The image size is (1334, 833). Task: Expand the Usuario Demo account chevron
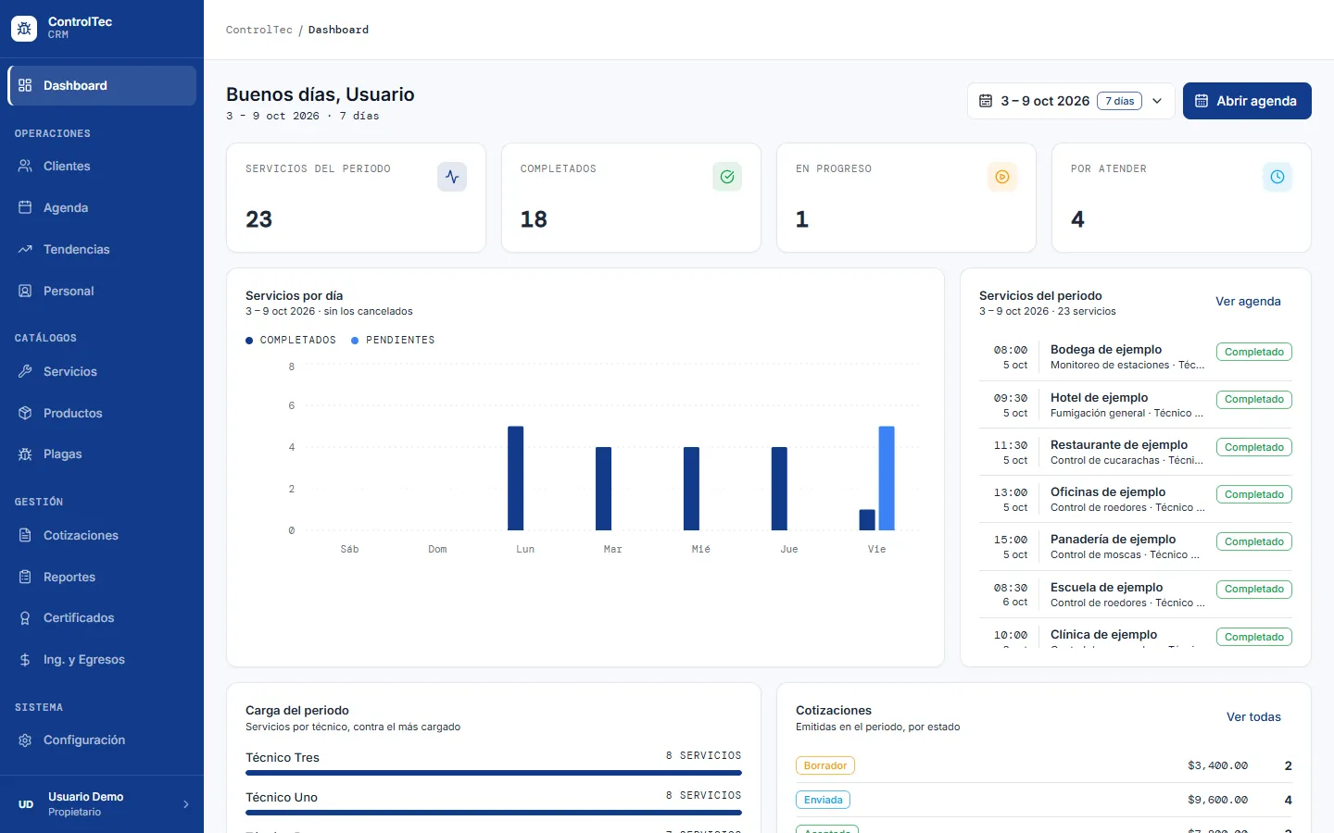186,804
